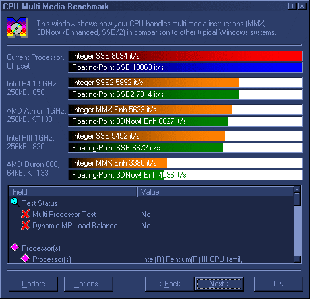
Task: Go to the previous page with Back
Action: click(x=170, y=284)
